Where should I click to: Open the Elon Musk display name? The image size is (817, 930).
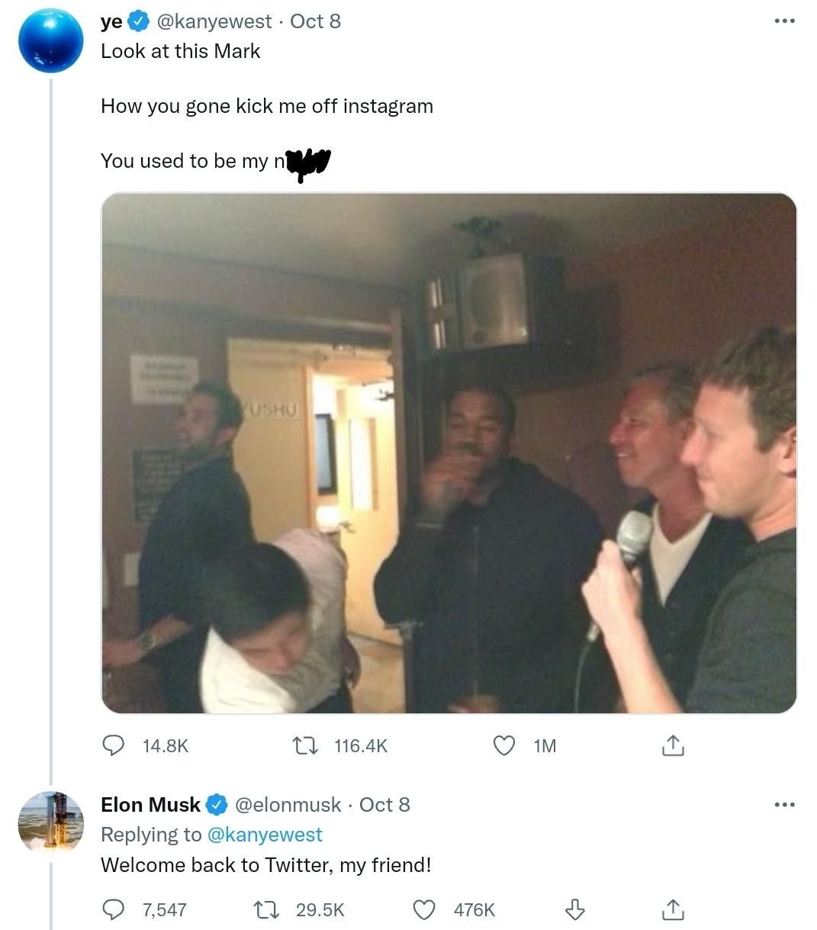coord(150,805)
